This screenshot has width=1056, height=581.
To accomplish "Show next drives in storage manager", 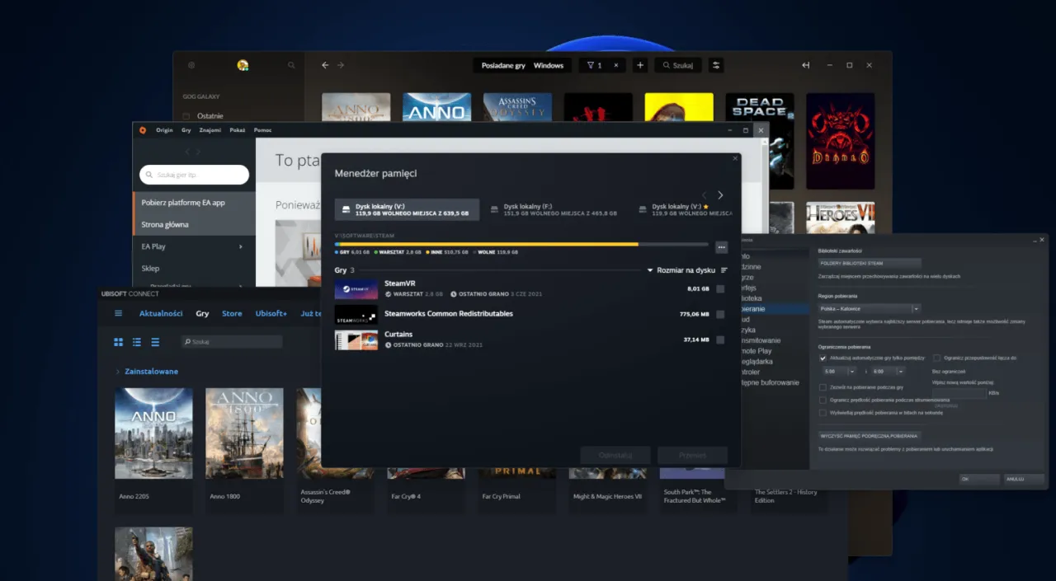I will click(x=720, y=195).
